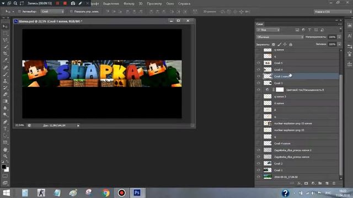This screenshot has width=353, height=198.
Task: Open the opacity slider arrow
Action: click(339, 37)
